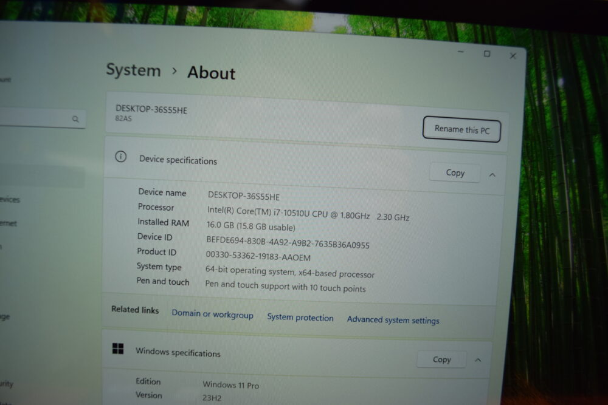Click the Device specifications info icon
The image size is (608, 405).
(120, 157)
